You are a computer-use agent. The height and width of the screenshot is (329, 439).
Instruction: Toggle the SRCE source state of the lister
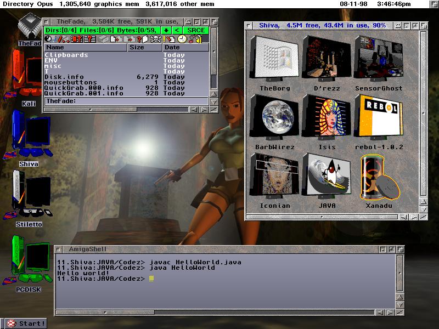coord(195,30)
